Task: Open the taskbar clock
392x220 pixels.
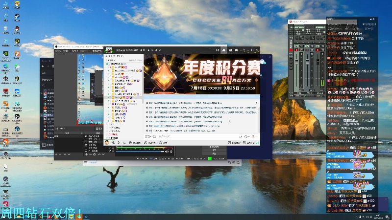Action: coord(378,217)
